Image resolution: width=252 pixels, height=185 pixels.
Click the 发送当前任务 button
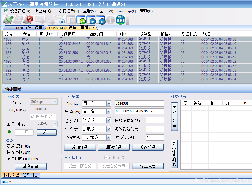pos(80,166)
